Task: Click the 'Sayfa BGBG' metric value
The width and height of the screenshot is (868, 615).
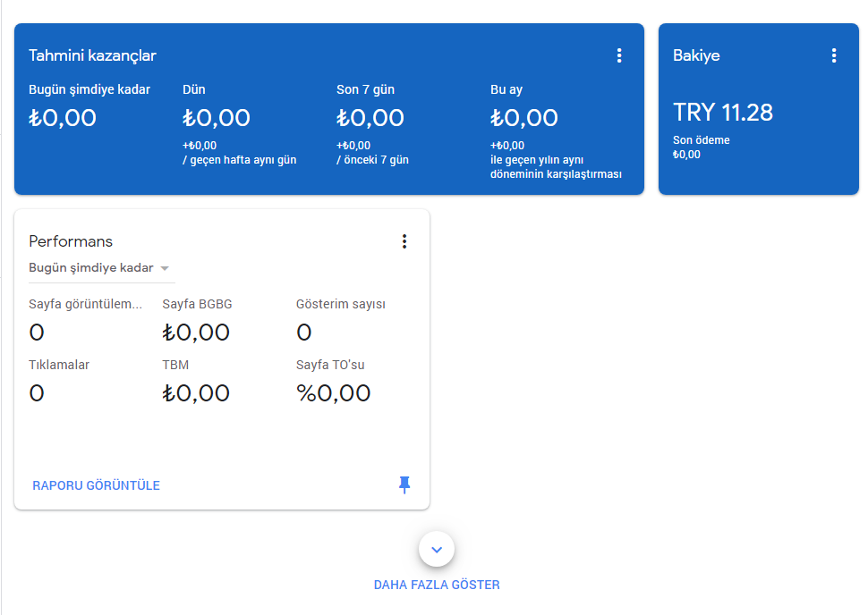Action: (196, 333)
